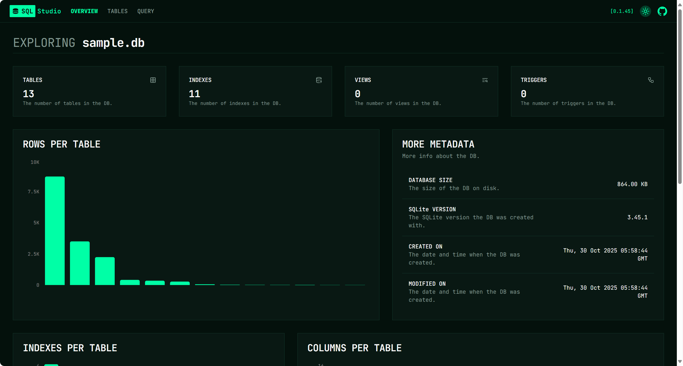Click the Studio text in header
Viewport: 683px width, 366px height.
pyautogui.click(x=49, y=11)
